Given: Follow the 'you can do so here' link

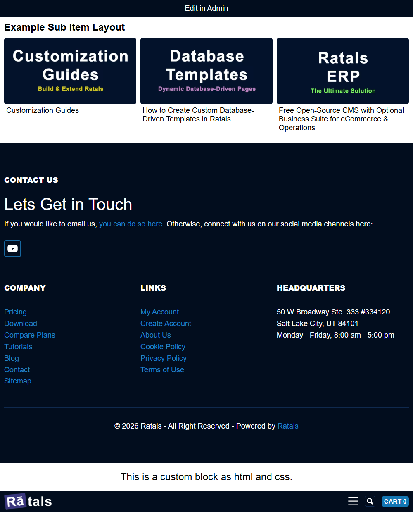Looking at the screenshot, I should (131, 224).
